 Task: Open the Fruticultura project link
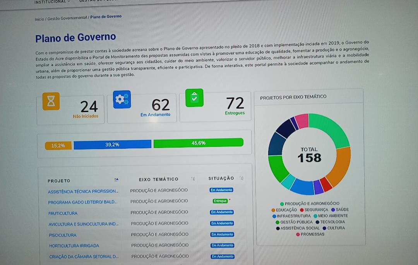pos(63,213)
